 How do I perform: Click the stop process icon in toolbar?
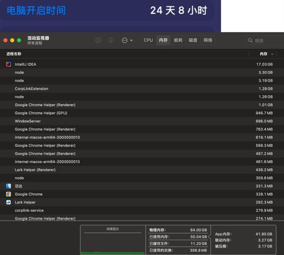tap(98, 40)
